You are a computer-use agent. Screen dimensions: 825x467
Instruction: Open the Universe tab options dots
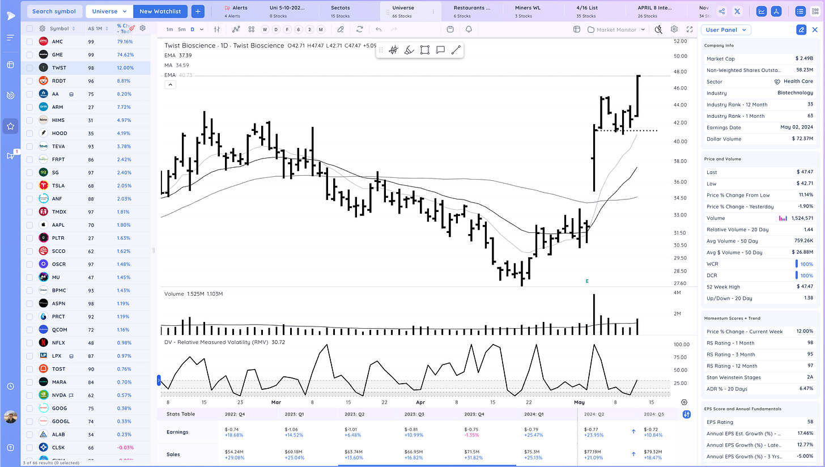tap(433, 11)
